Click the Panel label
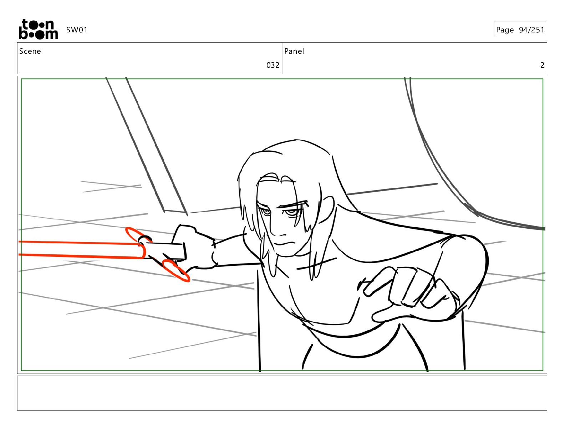The height and width of the screenshot is (436, 565). click(x=294, y=51)
